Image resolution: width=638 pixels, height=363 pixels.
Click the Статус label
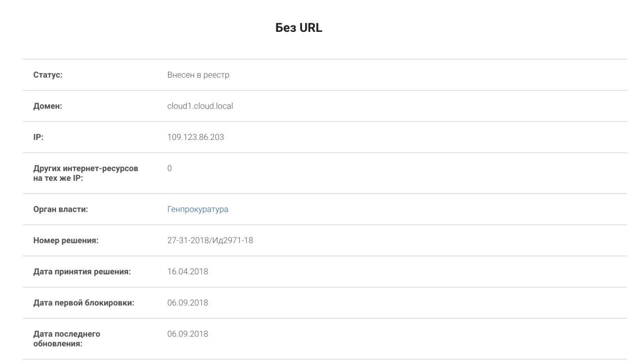[x=47, y=75]
